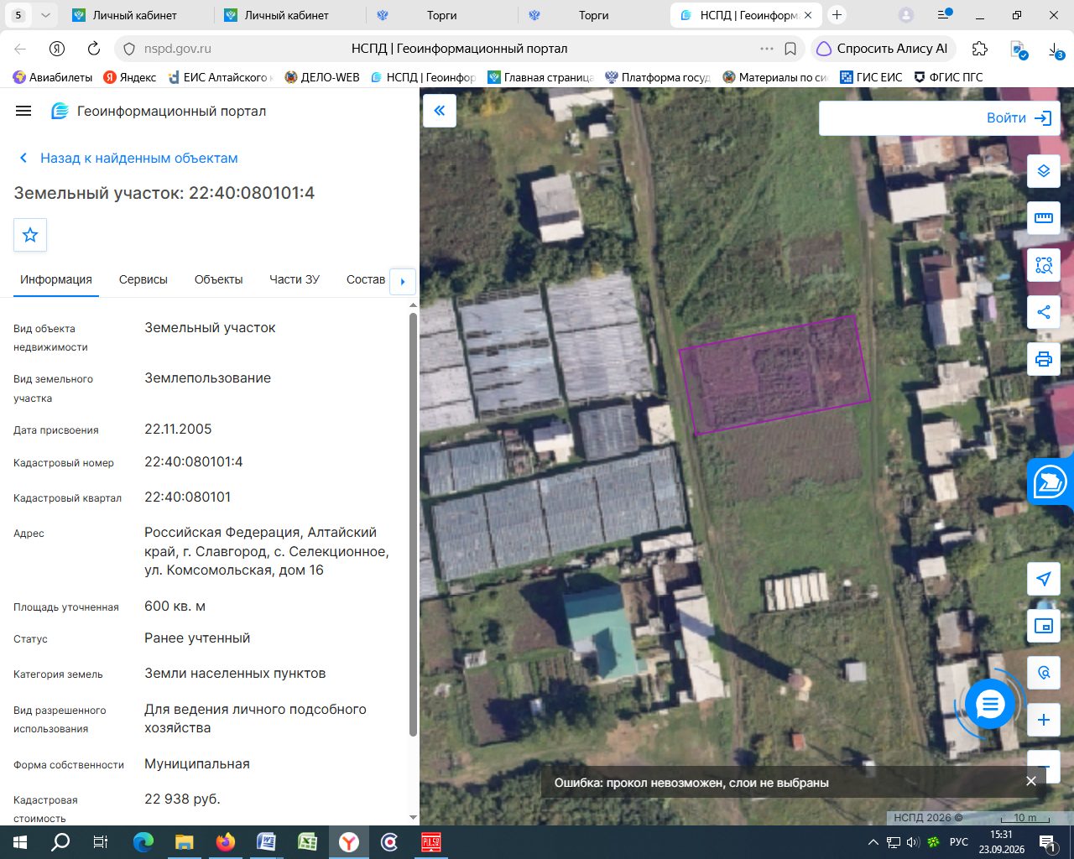Switch to the first Торги browser tab
Viewport: 1074px width, 859px height.
click(441, 15)
